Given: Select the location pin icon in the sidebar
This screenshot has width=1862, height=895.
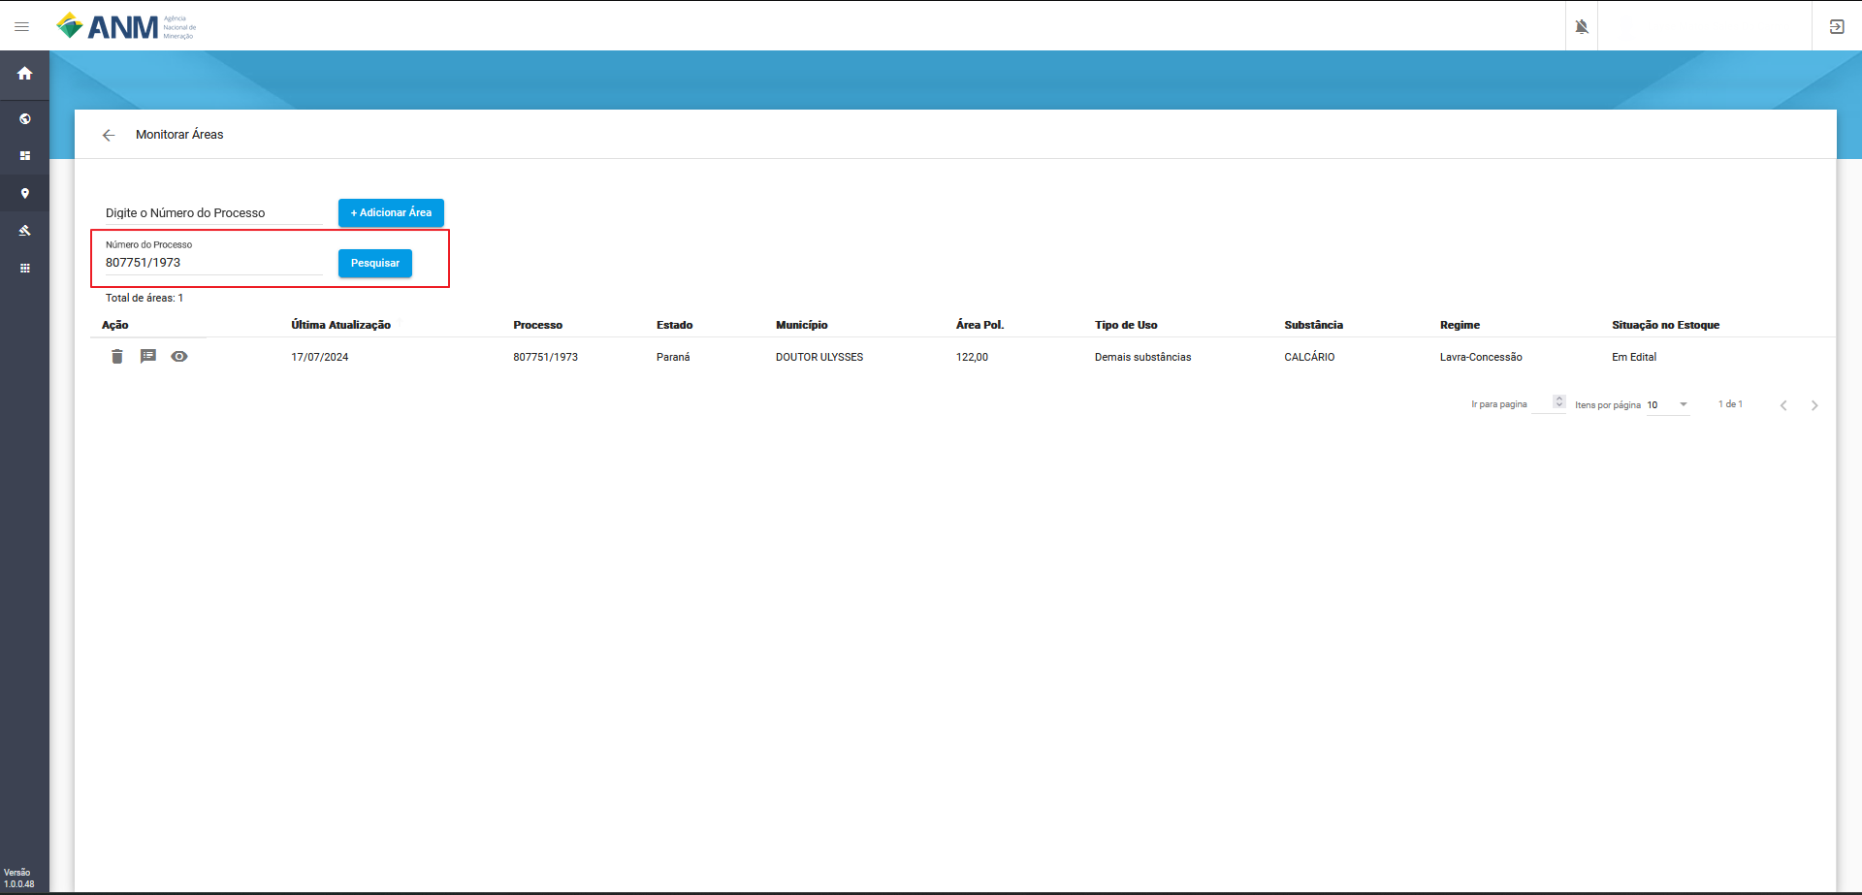Looking at the screenshot, I should 24,193.
